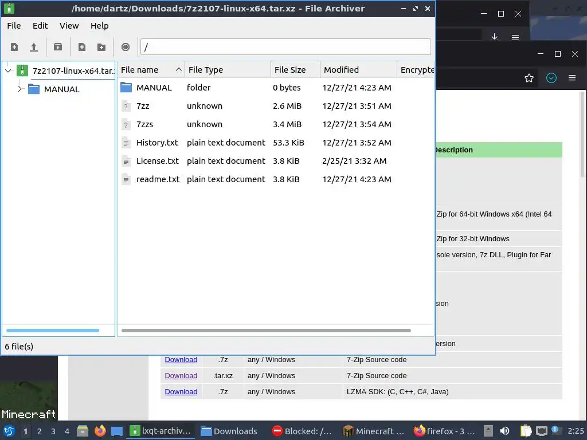
Task: Click the archiver app icon in the title bar
Action: (x=9, y=8)
